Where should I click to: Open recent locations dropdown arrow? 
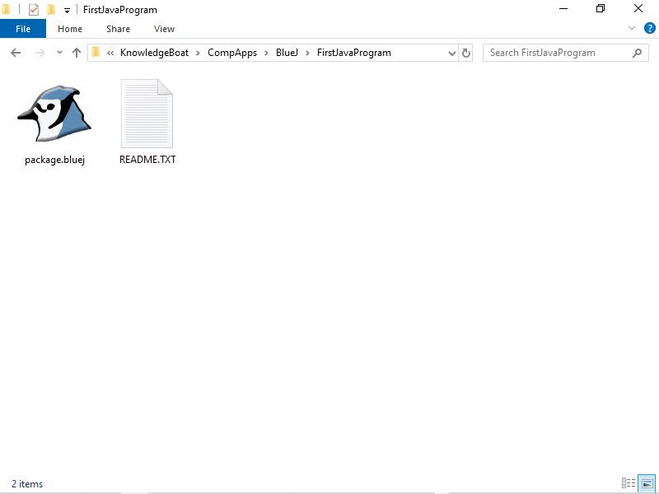(59, 53)
